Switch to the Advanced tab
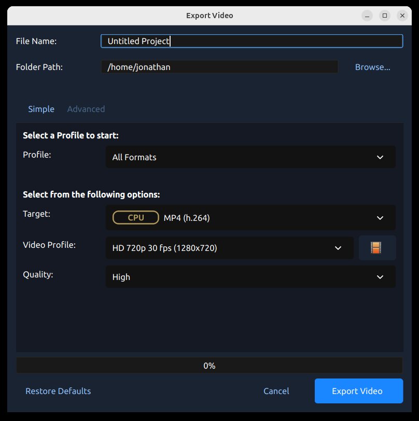 click(86, 109)
